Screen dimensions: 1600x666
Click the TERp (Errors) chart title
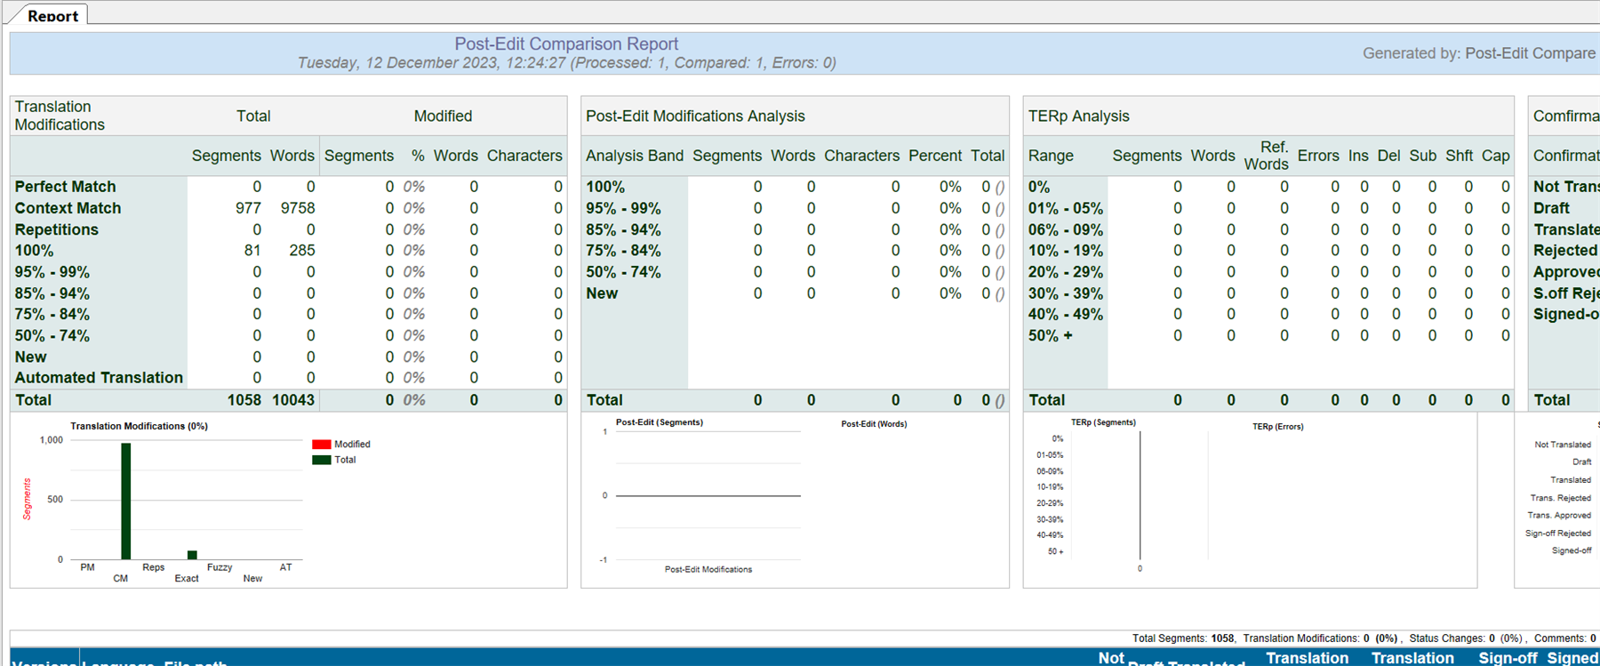pyautogui.click(x=1277, y=427)
